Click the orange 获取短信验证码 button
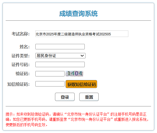The image size is (157, 133). (x=81, y=84)
